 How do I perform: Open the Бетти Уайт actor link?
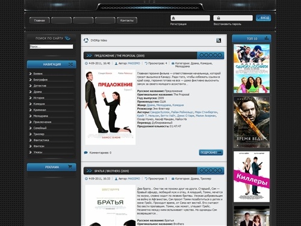coord(168,116)
